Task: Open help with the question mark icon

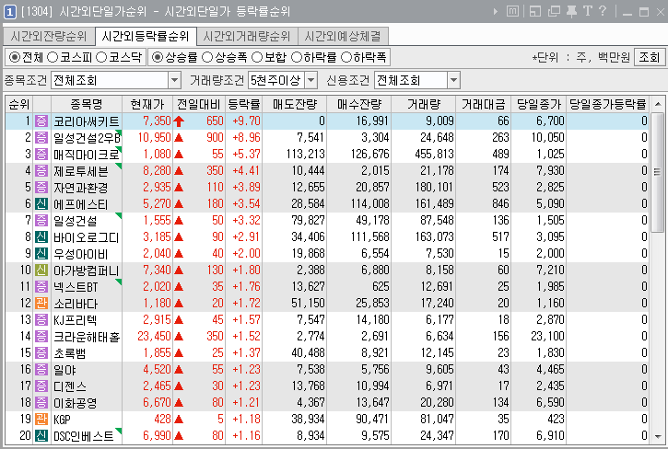Action: pos(603,11)
